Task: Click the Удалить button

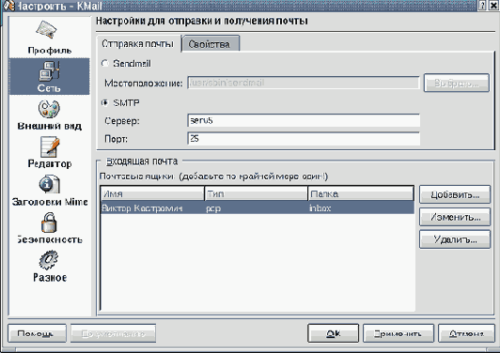Action: coord(455,239)
